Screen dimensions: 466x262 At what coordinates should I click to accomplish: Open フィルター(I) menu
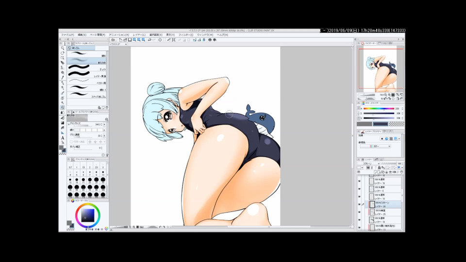[186, 35]
